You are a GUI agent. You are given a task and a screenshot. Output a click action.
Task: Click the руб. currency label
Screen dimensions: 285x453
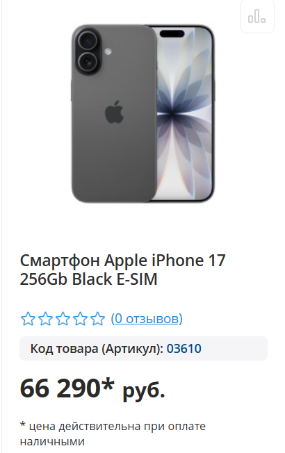(144, 391)
